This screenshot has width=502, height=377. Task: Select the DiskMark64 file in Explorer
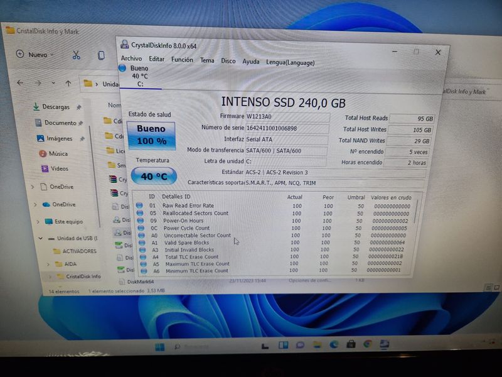tap(136, 281)
